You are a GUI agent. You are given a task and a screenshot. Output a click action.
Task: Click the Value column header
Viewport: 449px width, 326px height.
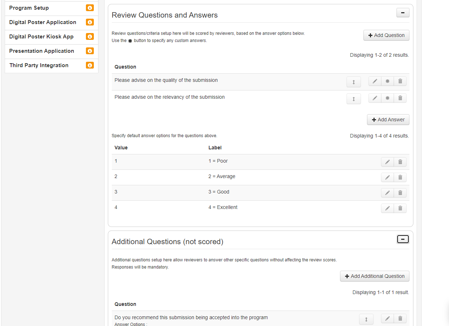(x=121, y=148)
